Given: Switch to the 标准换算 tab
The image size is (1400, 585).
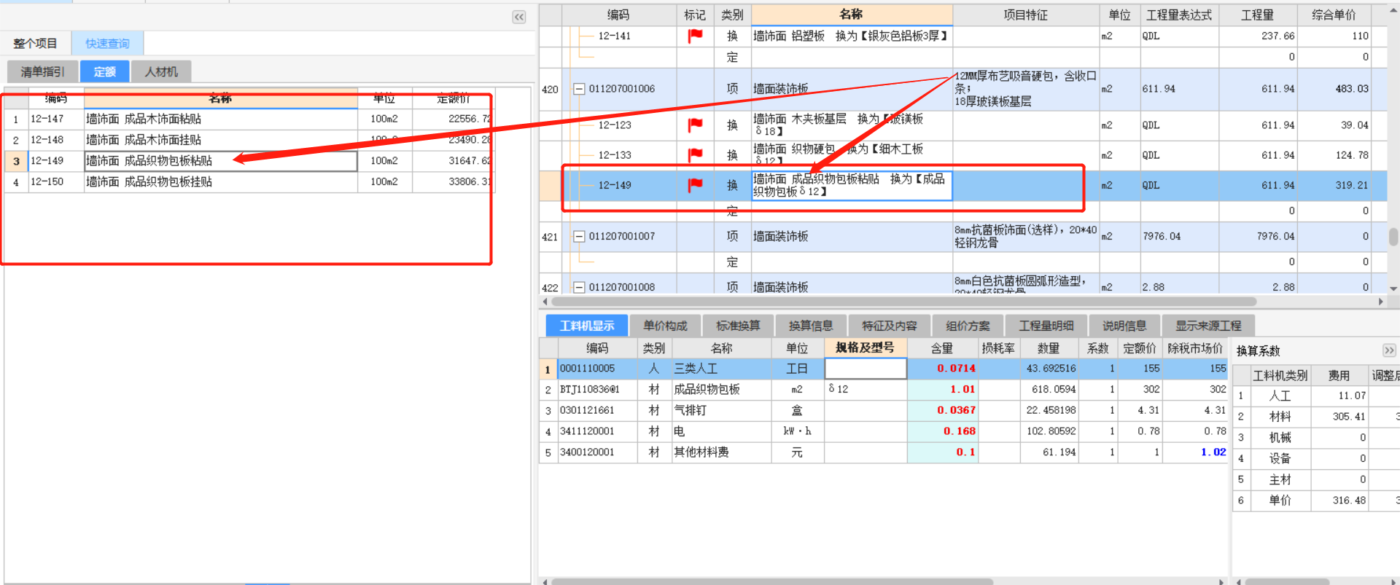Looking at the screenshot, I should (738, 326).
